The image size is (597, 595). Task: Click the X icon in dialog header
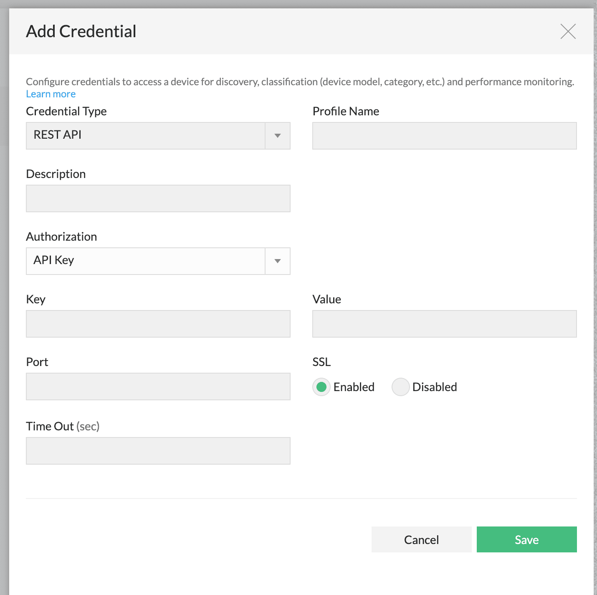point(568,31)
